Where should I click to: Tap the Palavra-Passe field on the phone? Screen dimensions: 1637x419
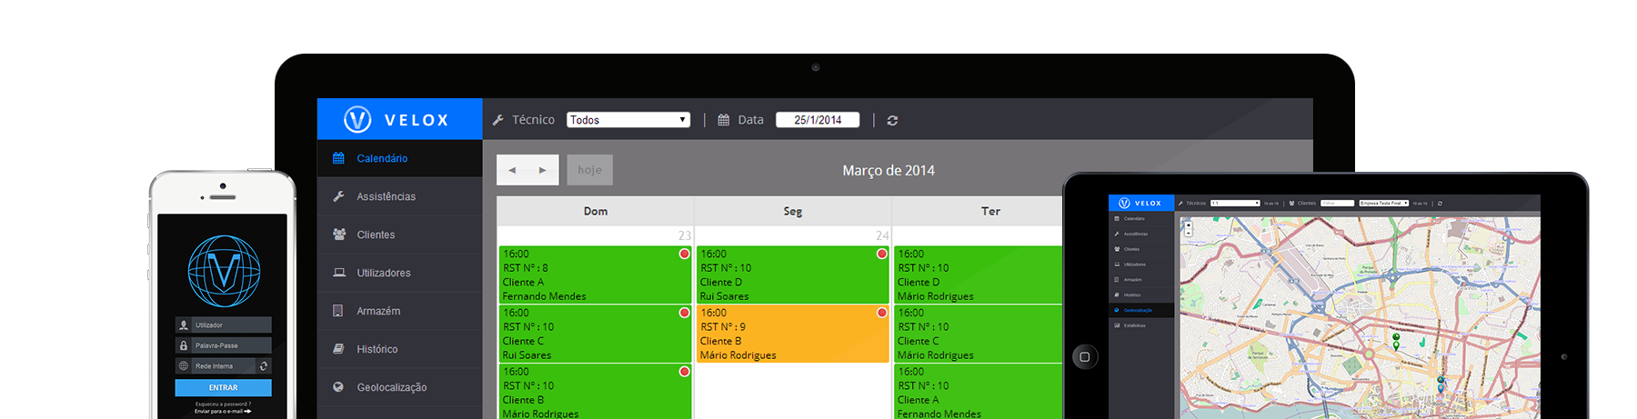point(223,345)
